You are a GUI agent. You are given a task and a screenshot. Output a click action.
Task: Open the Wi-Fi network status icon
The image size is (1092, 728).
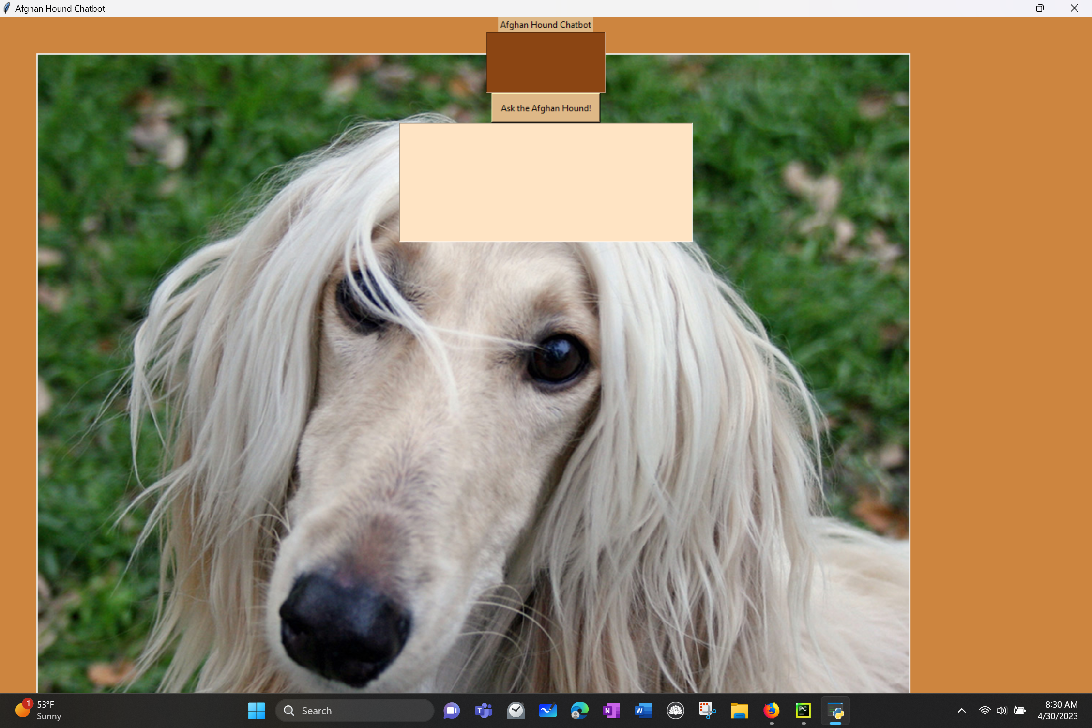coord(985,711)
